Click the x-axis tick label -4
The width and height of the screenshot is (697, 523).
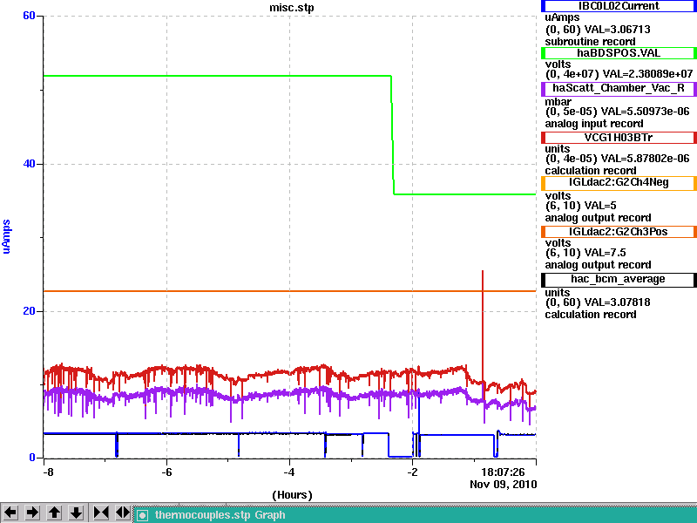[x=289, y=472]
